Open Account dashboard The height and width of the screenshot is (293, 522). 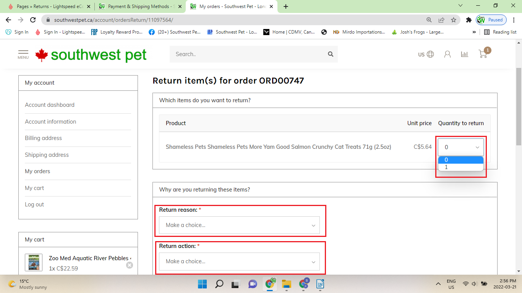coord(50,105)
